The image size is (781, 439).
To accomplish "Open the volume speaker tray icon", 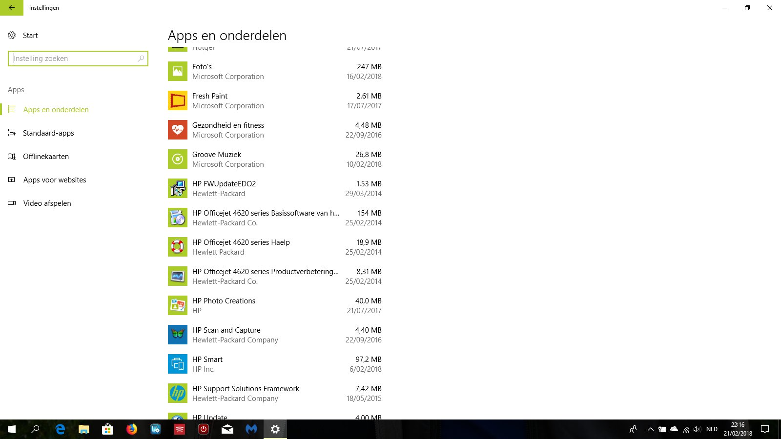I will click(697, 429).
